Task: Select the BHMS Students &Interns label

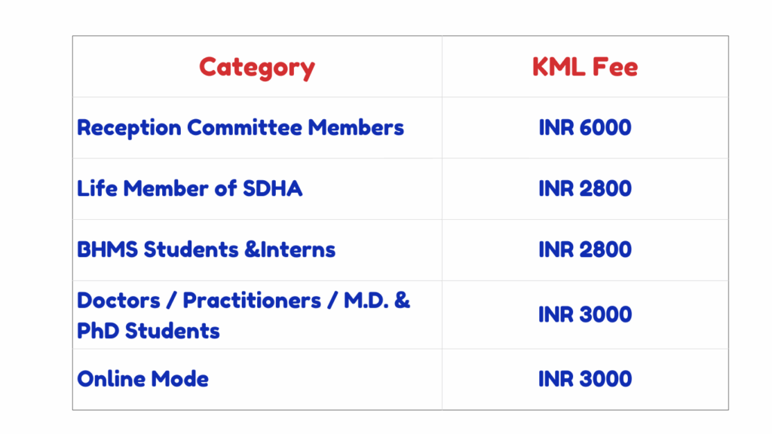Action: 206,249
